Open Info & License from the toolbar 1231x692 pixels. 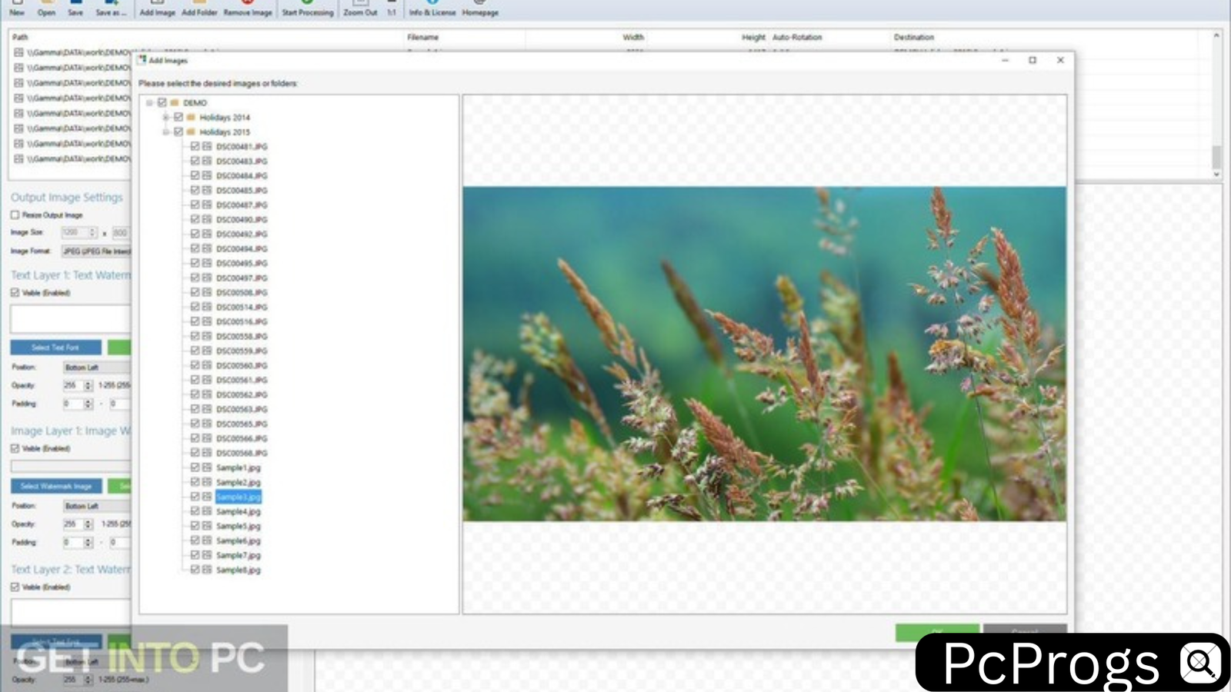pos(432,8)
